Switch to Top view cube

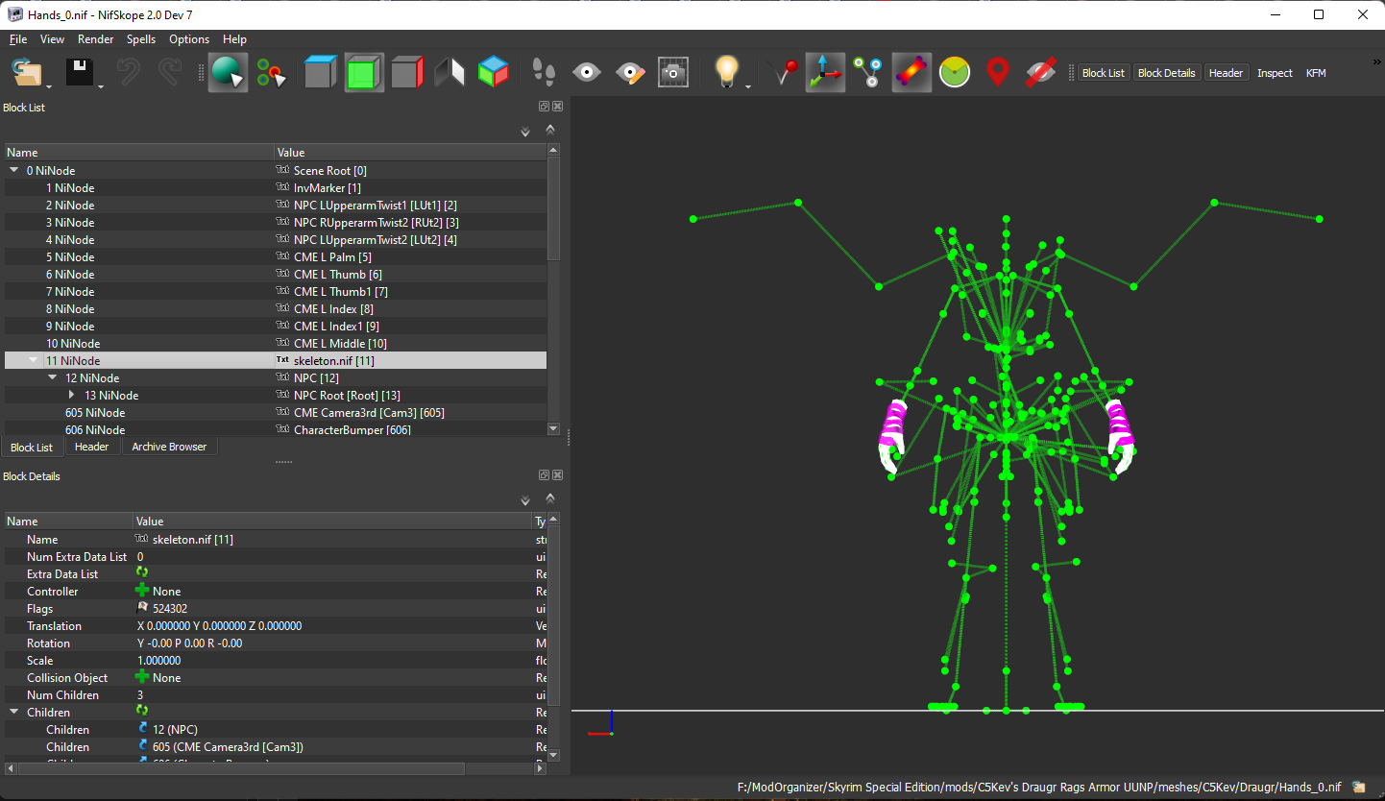coord(320,73)
